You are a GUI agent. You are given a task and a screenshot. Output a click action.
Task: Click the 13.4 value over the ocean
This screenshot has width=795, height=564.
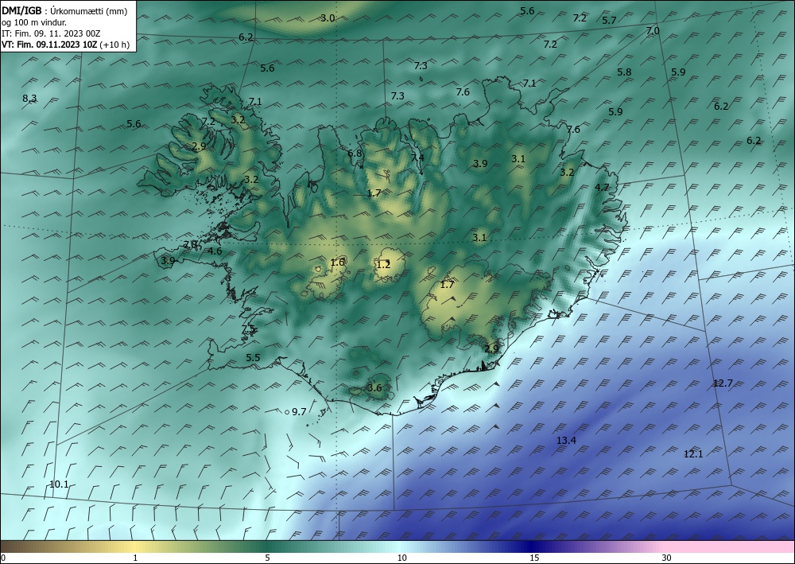(x=566, y=441)
